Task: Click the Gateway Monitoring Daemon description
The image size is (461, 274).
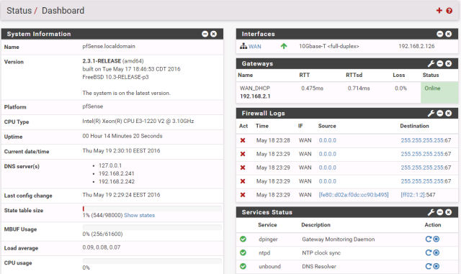Action: [x=339, y=239]
